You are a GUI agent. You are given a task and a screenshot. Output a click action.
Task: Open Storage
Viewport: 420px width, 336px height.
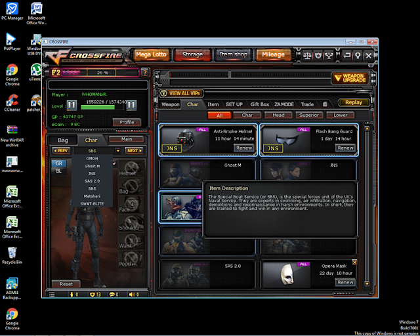pyautogui.click(x=192, y=54)
